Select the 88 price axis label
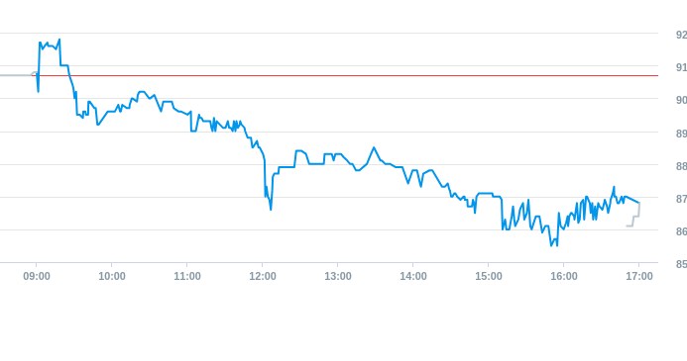Image resolution: width=687 pixels, height=361 pixels. point(681,166)
